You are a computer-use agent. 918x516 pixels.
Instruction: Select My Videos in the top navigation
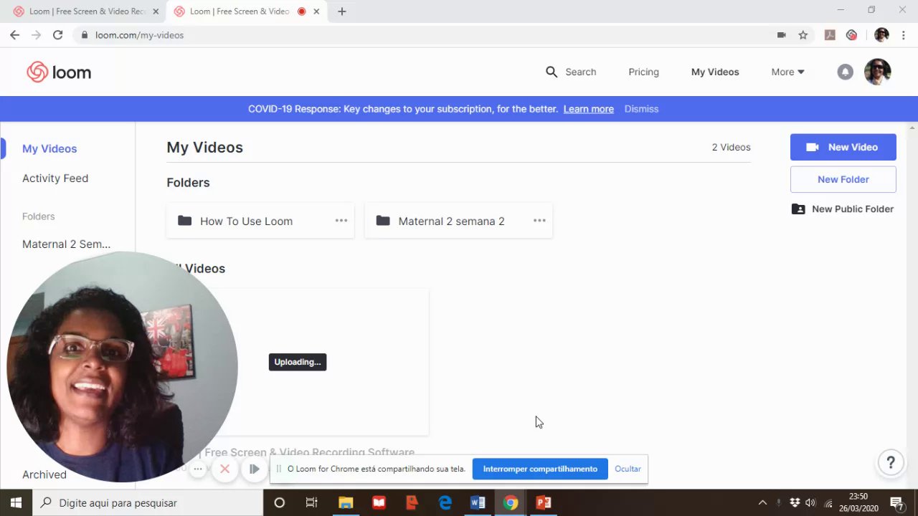[x=715, y=72]
